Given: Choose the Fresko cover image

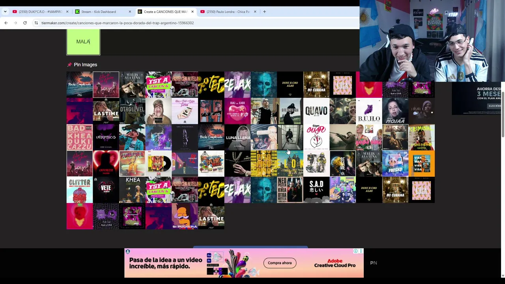Looking at the screenshot, I should click(395, 163).
